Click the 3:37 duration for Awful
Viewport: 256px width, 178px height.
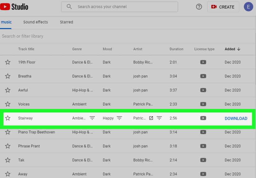point(173,90)
